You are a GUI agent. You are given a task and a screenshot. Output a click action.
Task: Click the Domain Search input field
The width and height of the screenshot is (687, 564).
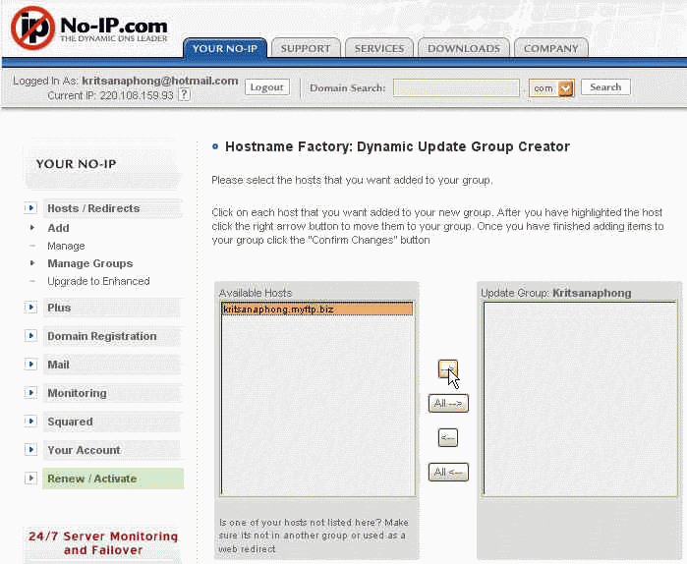456,88
